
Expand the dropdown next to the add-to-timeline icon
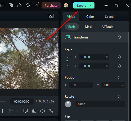(x=17, y=111)
